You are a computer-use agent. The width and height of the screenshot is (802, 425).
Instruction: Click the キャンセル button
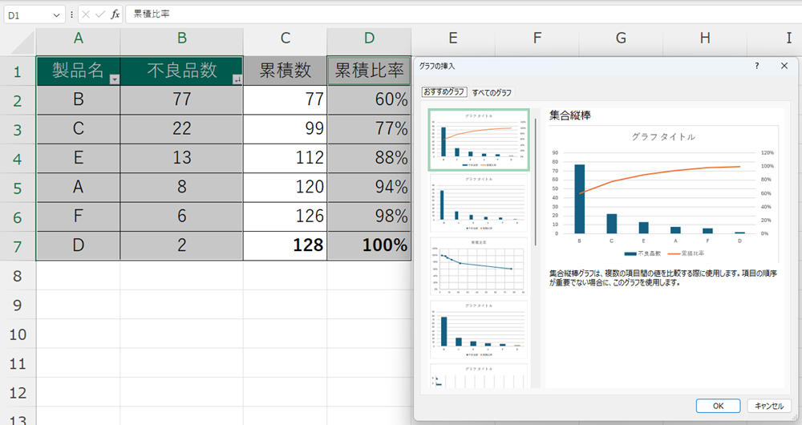pos(770,406)
